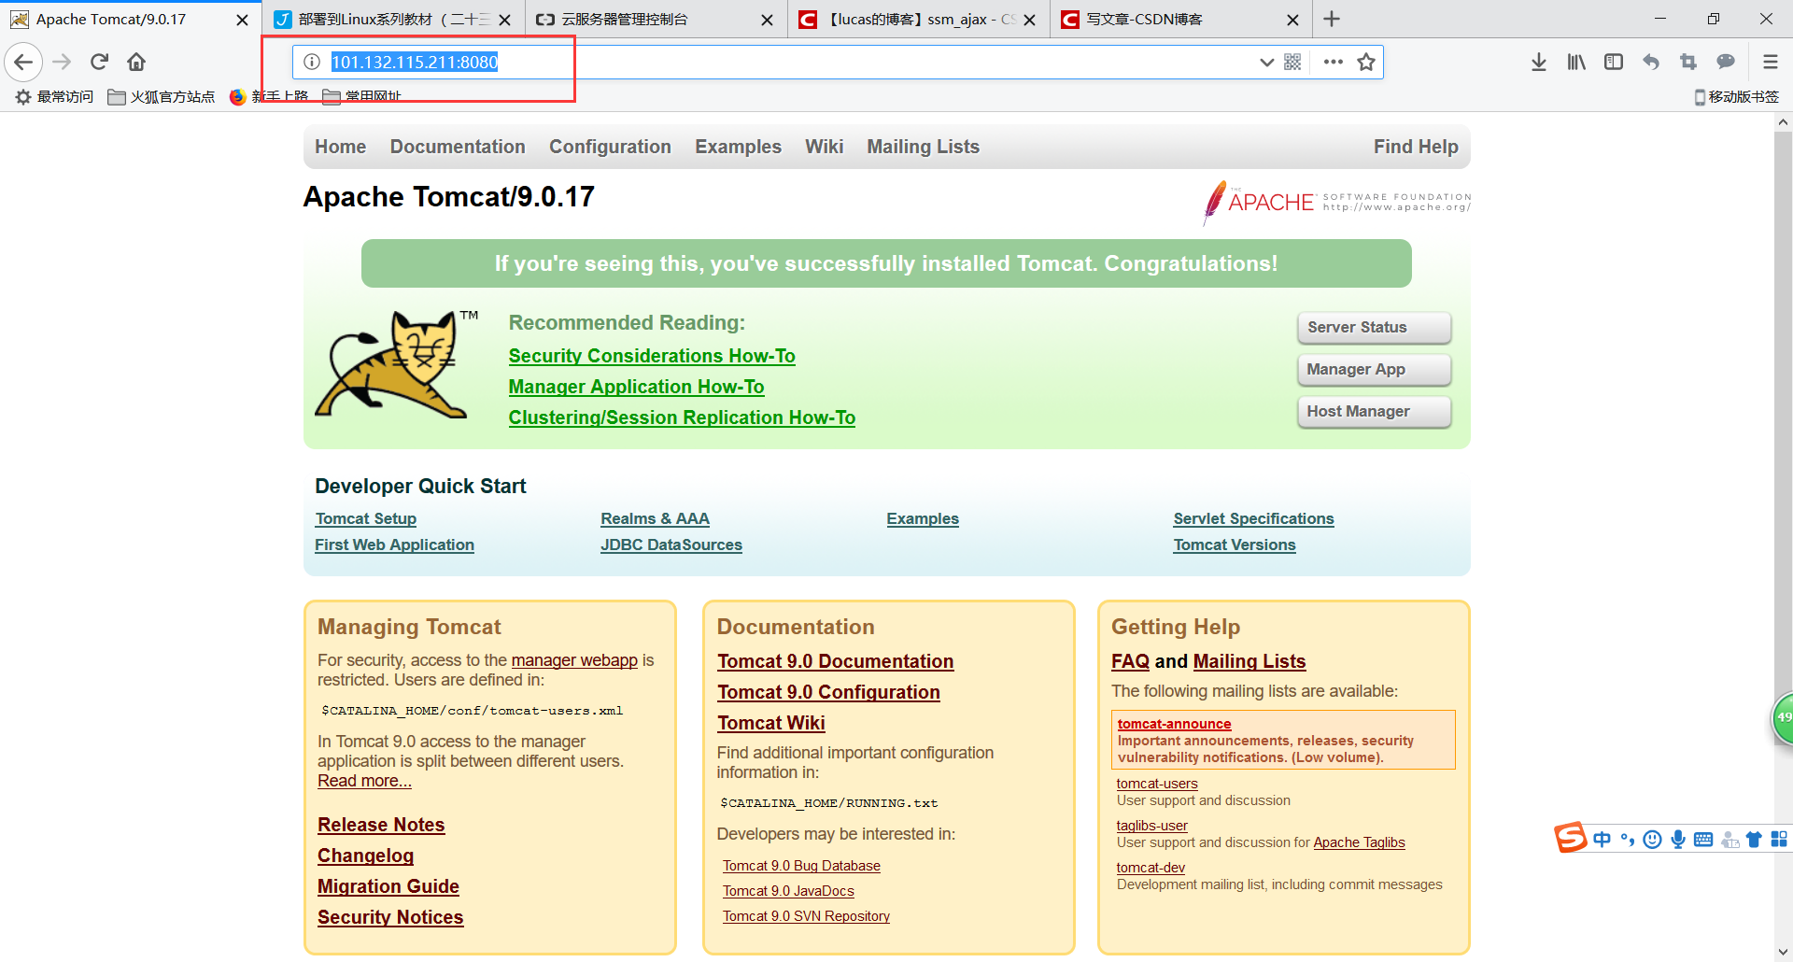Open the Release Notes link
1793x962 pixels.
[381, 825]
